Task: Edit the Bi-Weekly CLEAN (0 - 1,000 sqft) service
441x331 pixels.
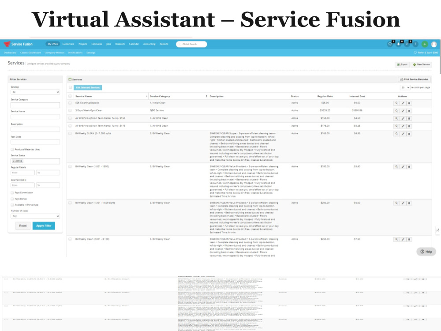Action: pos(403,134)
